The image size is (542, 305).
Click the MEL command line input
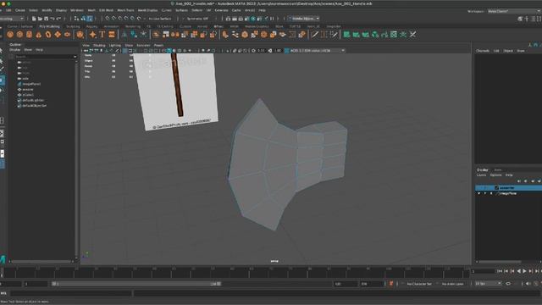(71, 293)
